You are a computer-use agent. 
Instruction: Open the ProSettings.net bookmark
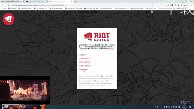tap(122, 8)
